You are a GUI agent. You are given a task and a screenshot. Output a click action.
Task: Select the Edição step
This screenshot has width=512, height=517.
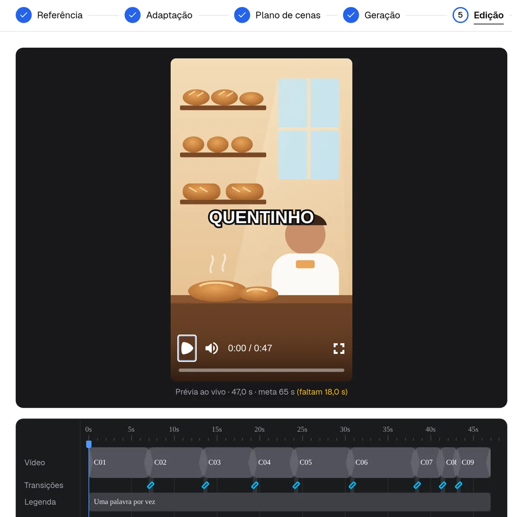tap(488, 15)
